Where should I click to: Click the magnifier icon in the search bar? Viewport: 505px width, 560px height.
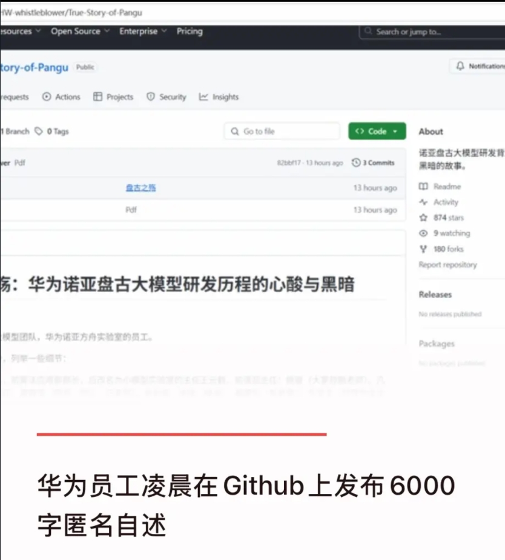368,32
